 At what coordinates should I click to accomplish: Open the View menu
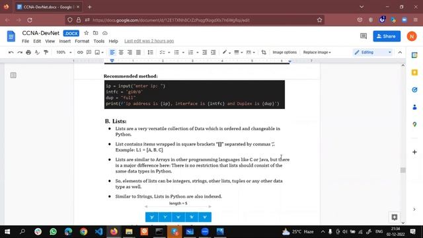(x=50, y=41)
